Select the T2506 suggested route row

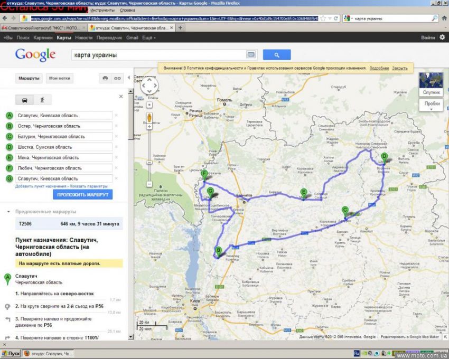coord(69,224)
